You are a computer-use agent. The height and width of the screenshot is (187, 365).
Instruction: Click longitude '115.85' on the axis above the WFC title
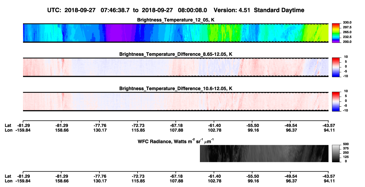(x=138, y=130)
